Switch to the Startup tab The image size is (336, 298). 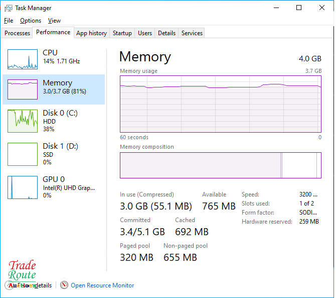(x=122, y=33)
